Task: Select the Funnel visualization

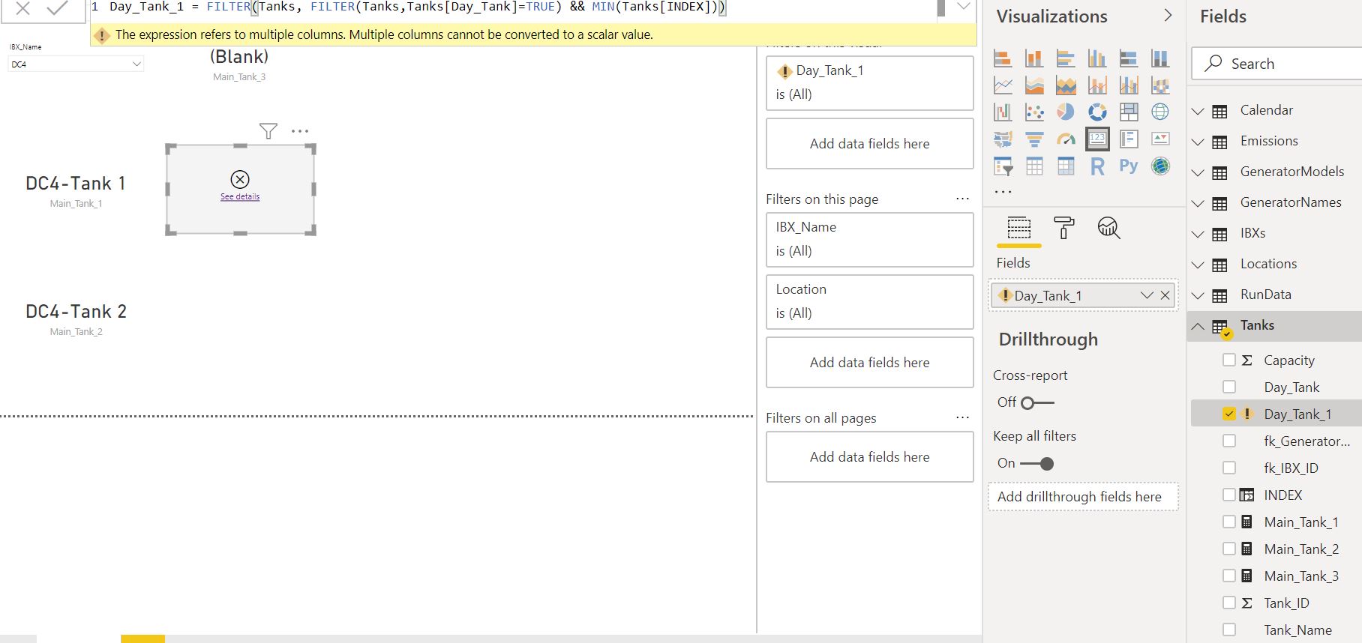Action: (x=1034, y=139)
